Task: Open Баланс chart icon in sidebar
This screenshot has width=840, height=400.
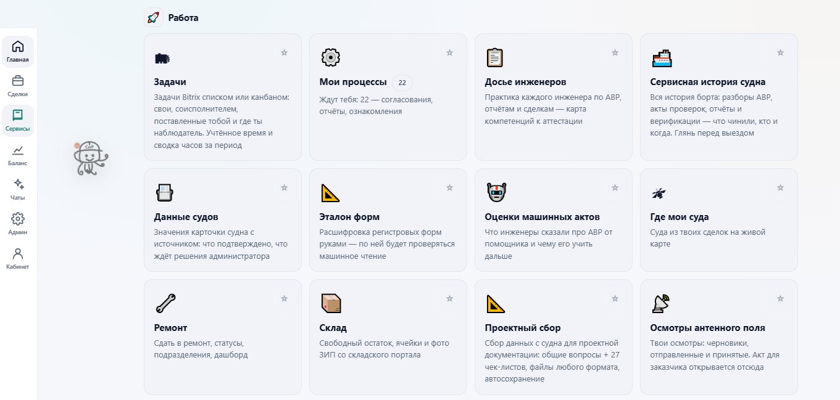Action: [x=18, y=150]
